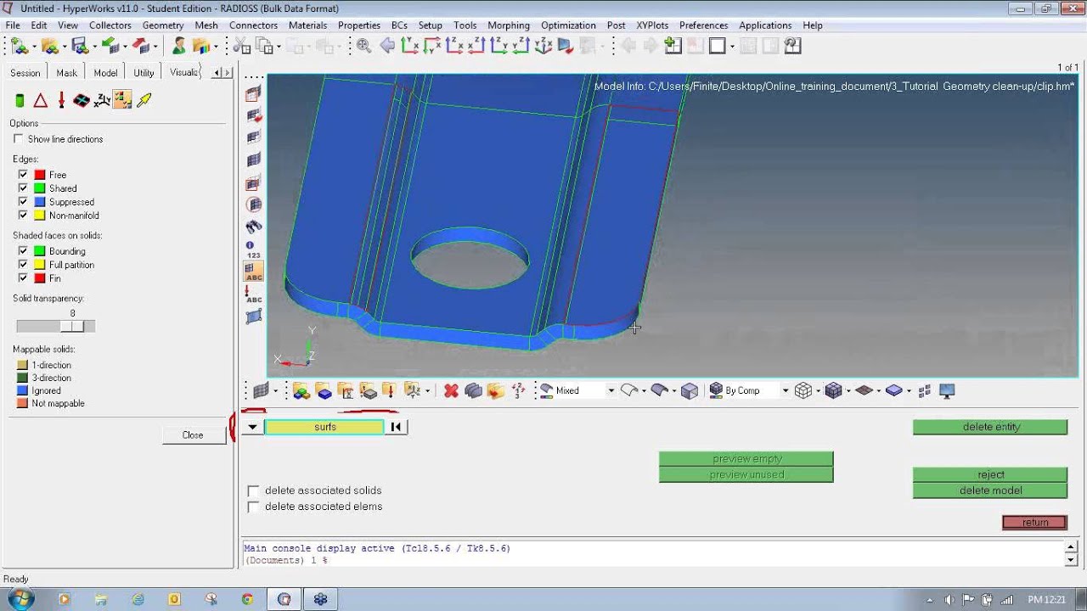This screenshot has height=611, width=1087.
Task: Click the reset selection icon beside surfs
Action: pos(396,427)
